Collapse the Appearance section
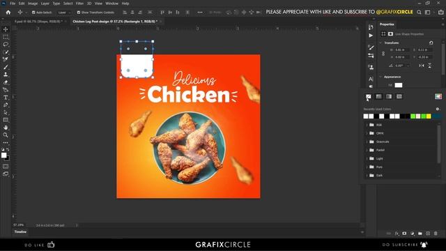Image resolution: width=446 pixels, height=251 pixels. tap(380, 77)
